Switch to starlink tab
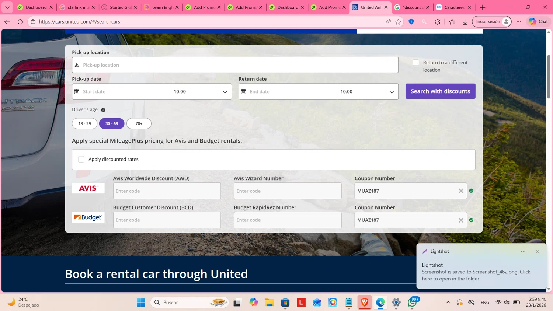The width and height of the screenshot is (553, 311). [78, 7]
